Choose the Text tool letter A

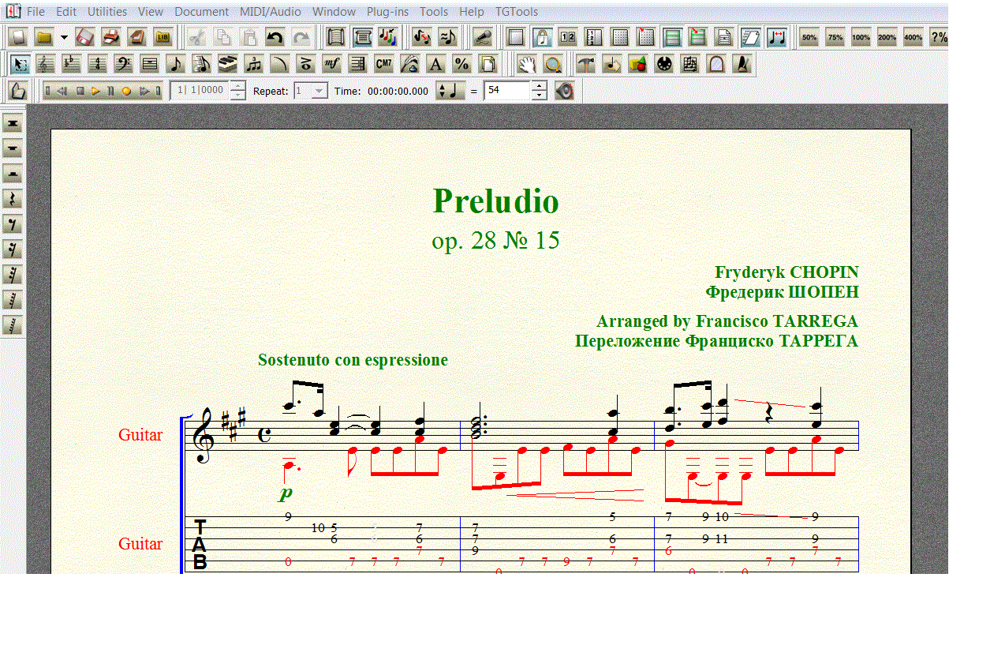pos(435,64)
